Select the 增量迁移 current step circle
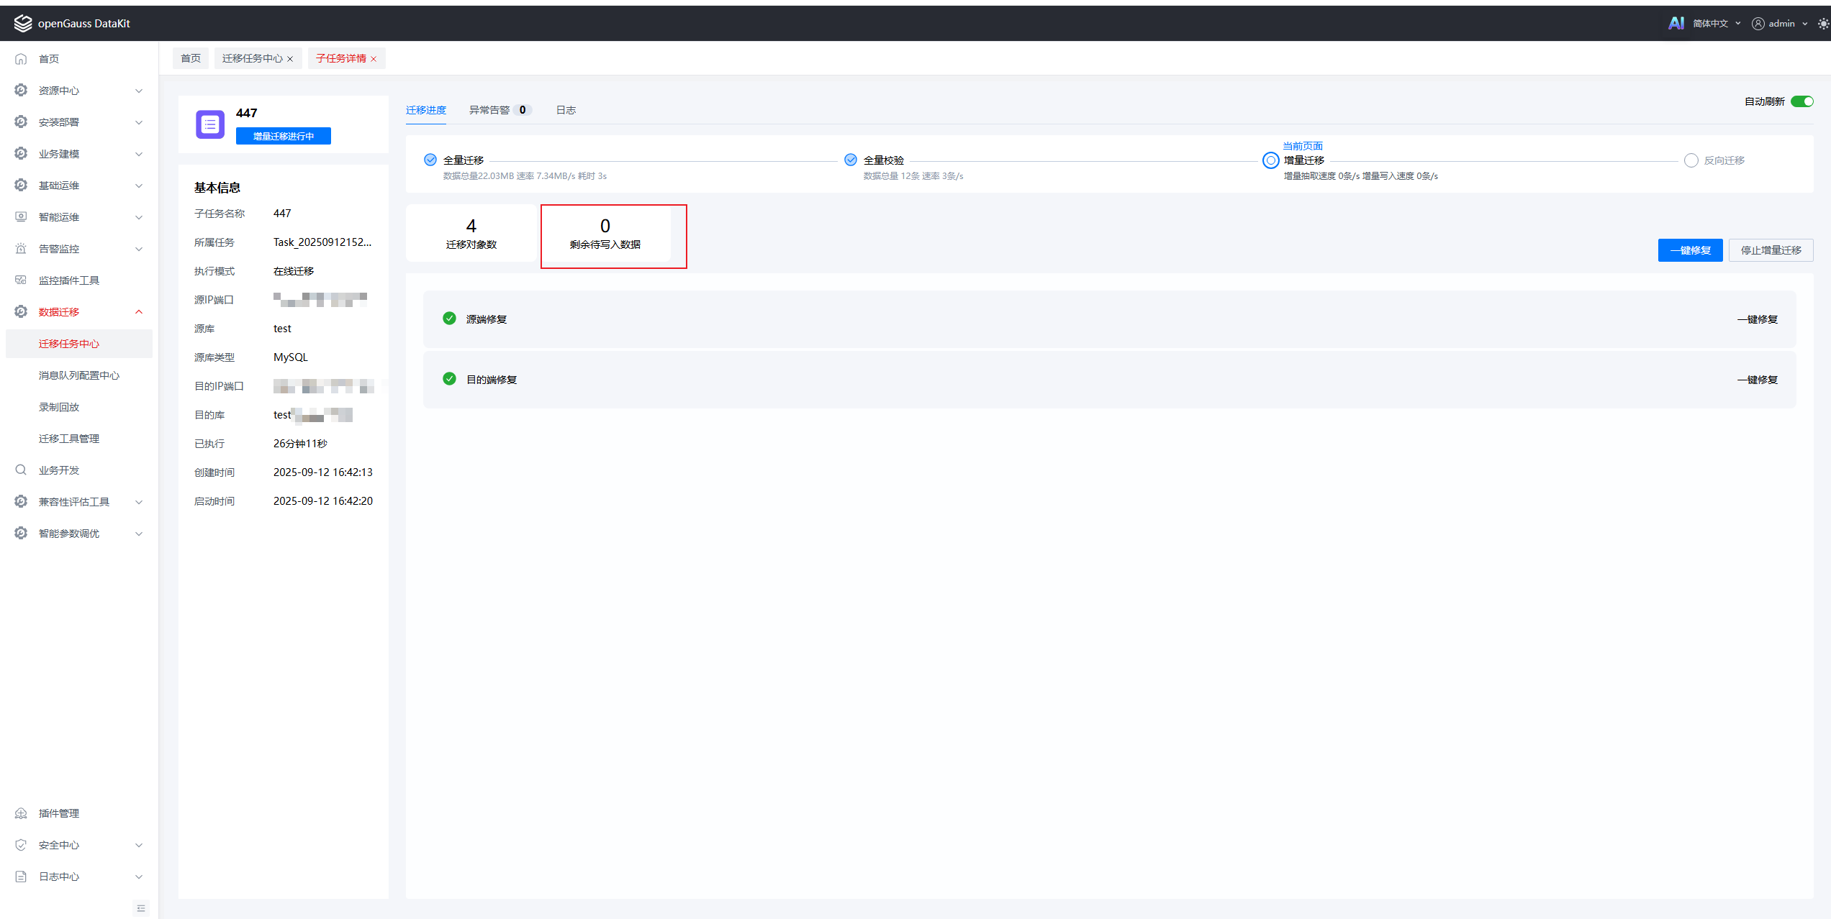This screenshot has width=1831, height=919. [x=1270, y=160]
